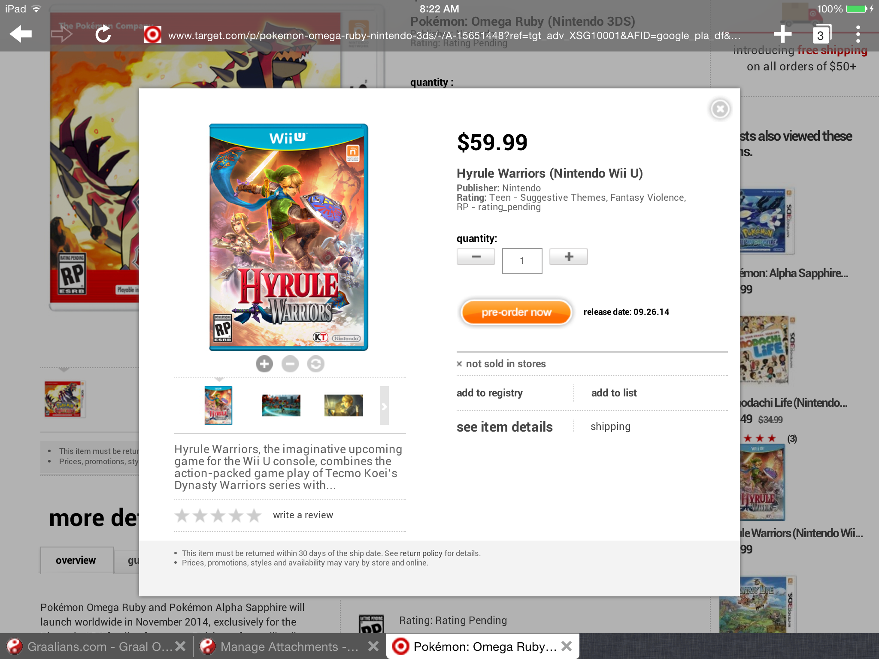Open the tab switcher showing 3

tap(821, 34)
